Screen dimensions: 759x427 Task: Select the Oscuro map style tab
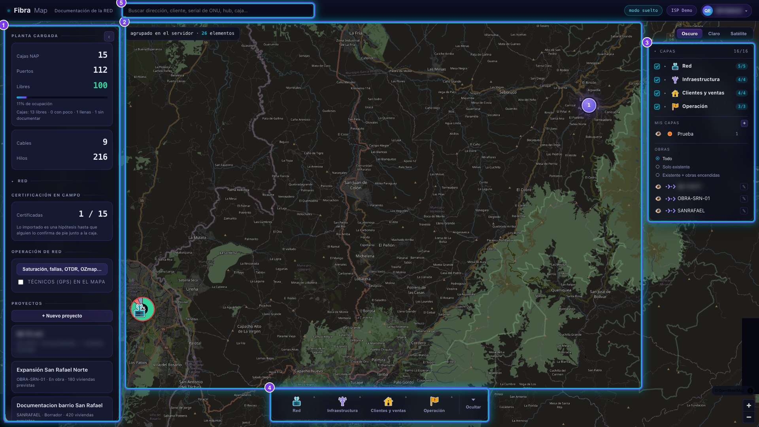click(689, 34)
